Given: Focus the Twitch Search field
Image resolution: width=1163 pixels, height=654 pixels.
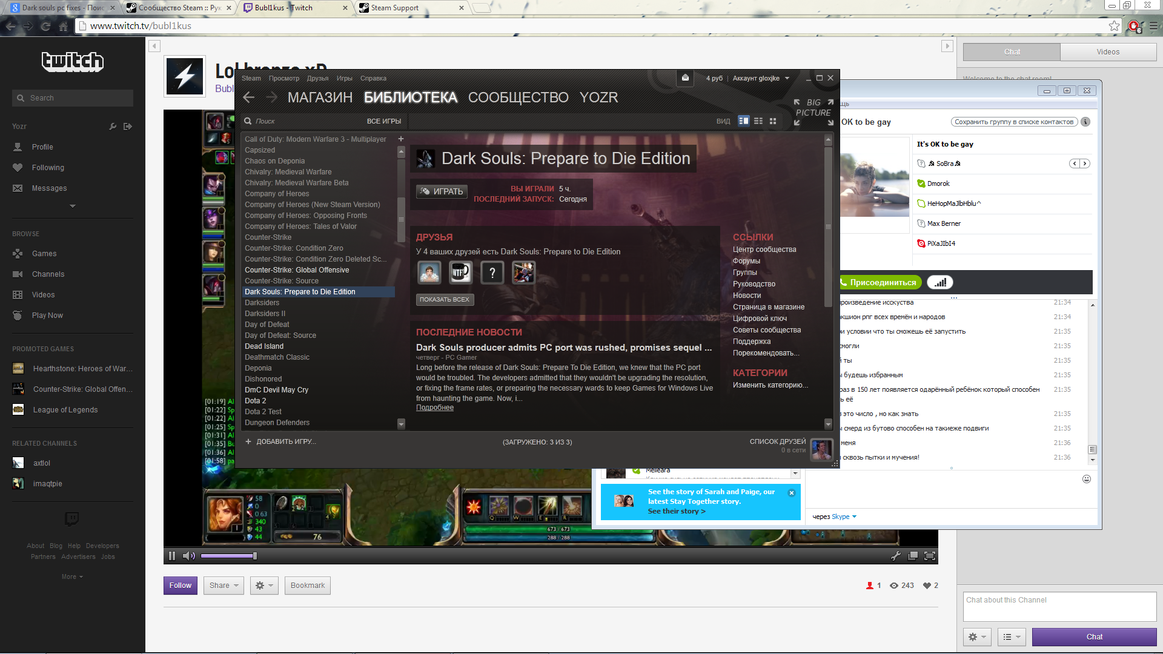Looking at the screenshot, I should pyautogui.click(x=73, y=98).
